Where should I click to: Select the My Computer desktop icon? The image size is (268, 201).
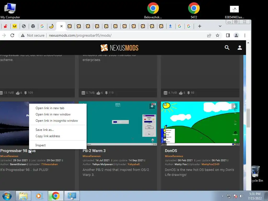pos(10,10)
